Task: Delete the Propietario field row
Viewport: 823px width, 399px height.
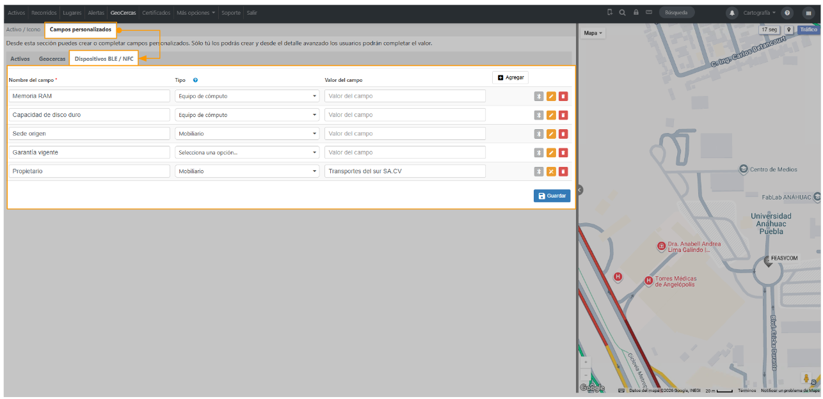Action: [563, 171]
